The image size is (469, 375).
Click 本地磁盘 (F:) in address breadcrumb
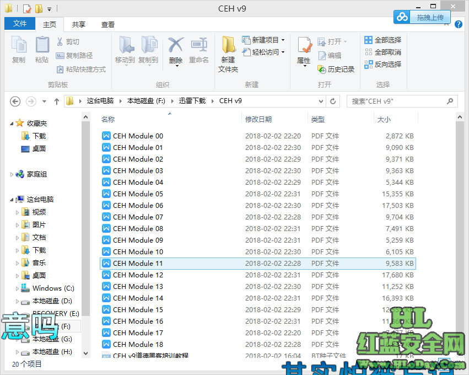coord(146,101)
